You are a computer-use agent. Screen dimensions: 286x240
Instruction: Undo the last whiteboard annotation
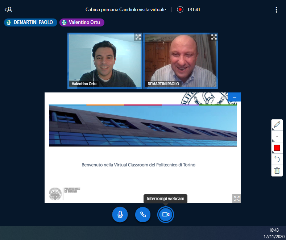coord(277,159)
